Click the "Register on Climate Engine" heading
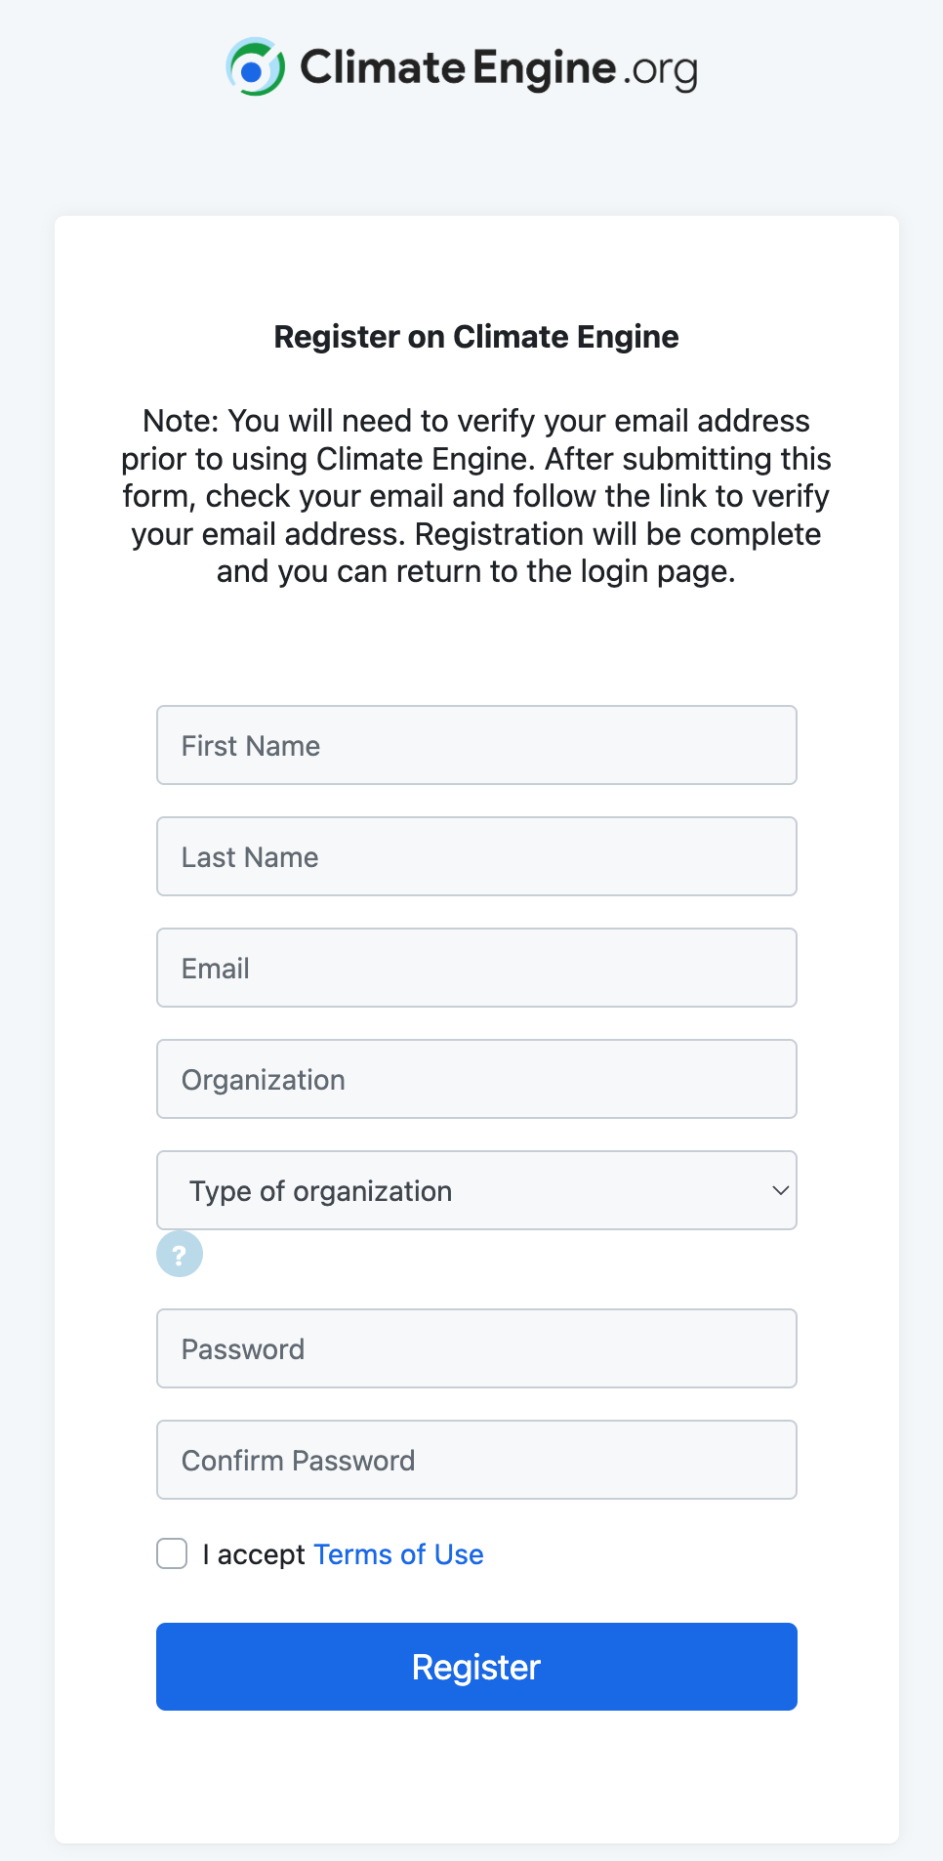943x1861 pixels. (476, 337)
